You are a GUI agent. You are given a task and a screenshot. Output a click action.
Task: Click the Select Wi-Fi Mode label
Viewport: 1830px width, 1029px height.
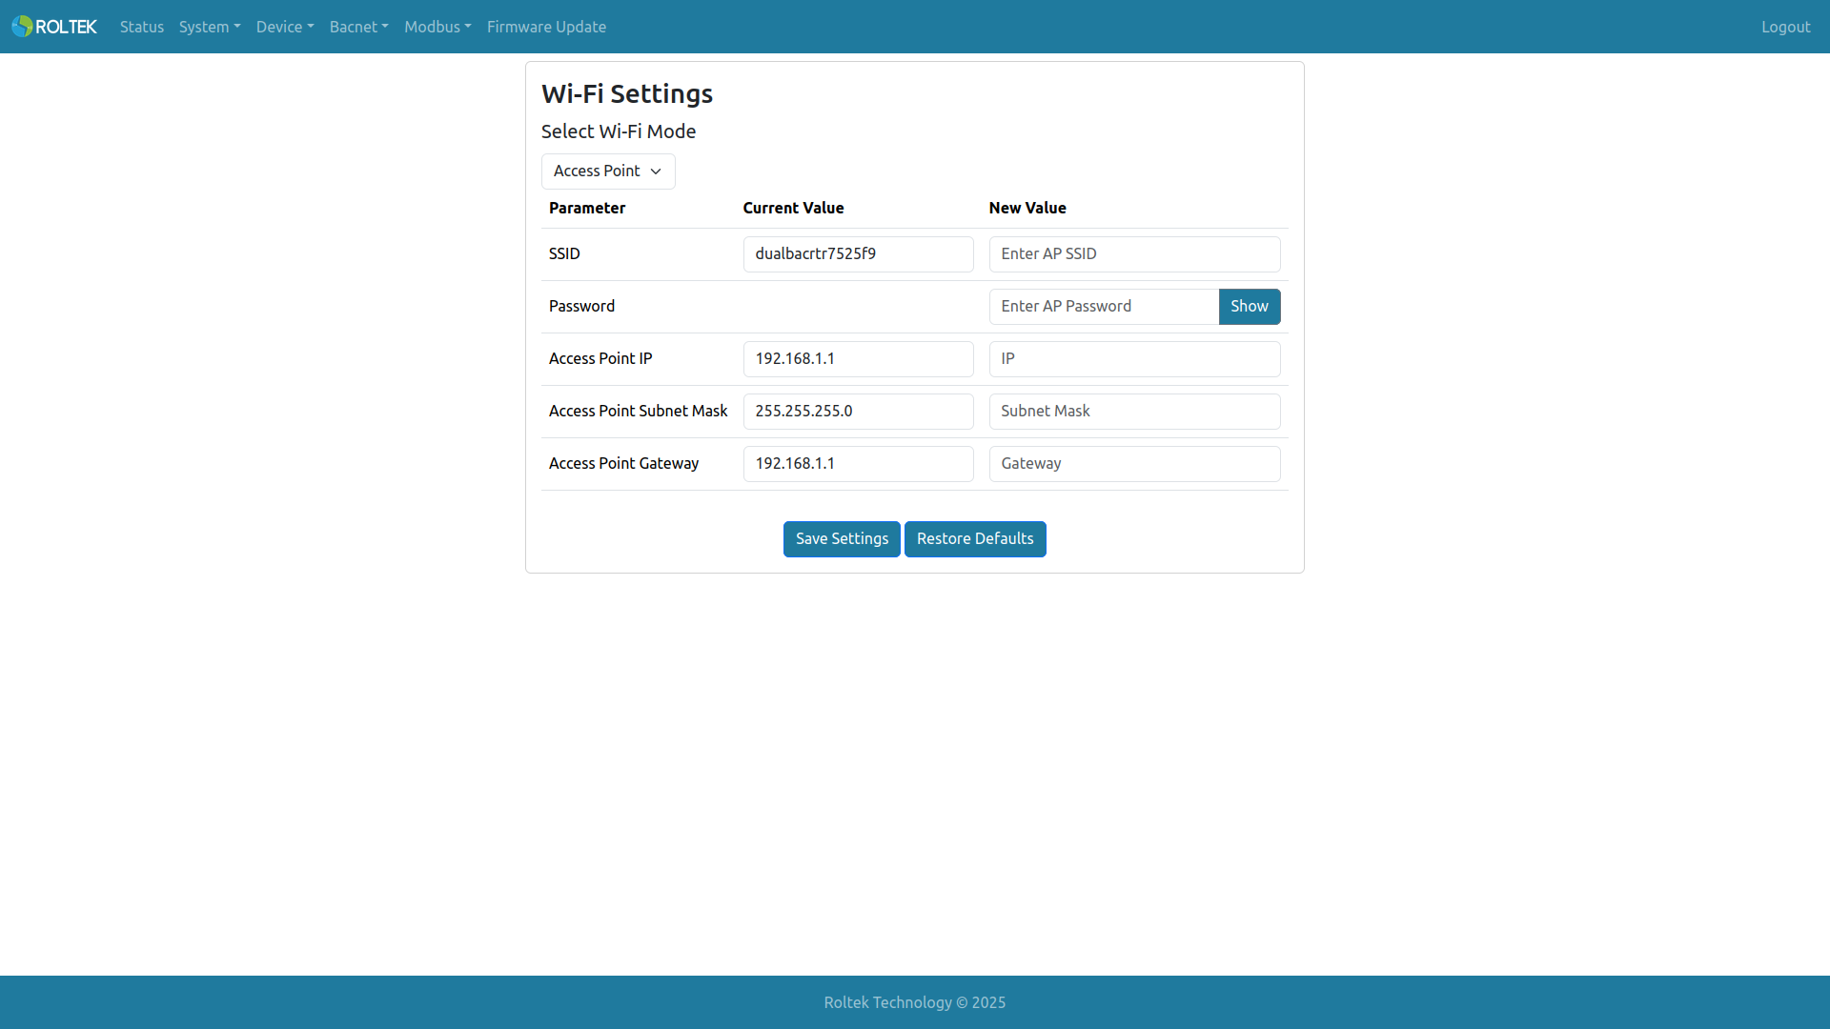pyautogui.click(x=619, y=131)
